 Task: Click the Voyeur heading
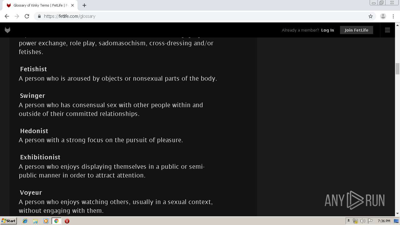tap(31, 192)
